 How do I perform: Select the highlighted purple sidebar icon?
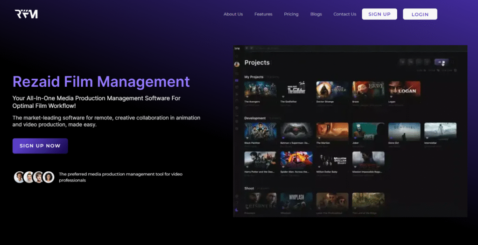(237, 80)
